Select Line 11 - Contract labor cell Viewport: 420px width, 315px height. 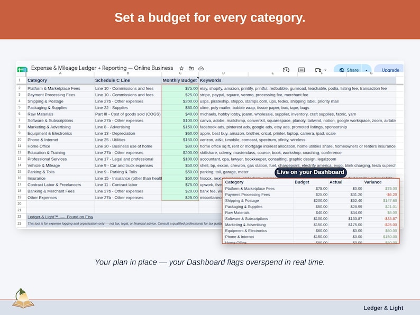pyautogui.click(x=128, y=184)
